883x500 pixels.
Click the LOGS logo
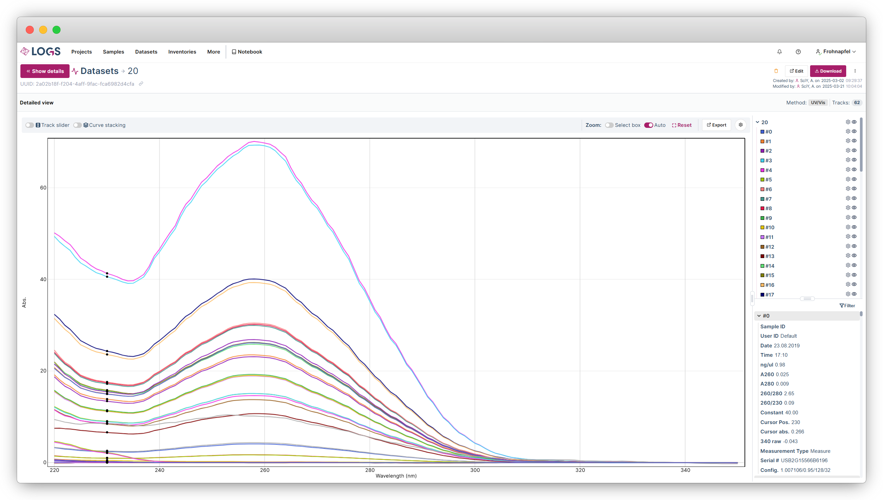(x=40, y=52)
